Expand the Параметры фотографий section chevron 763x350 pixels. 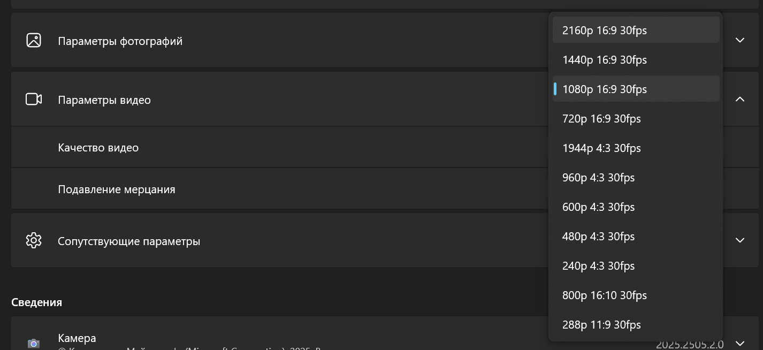pyautogui.click(x=740, y=40)
